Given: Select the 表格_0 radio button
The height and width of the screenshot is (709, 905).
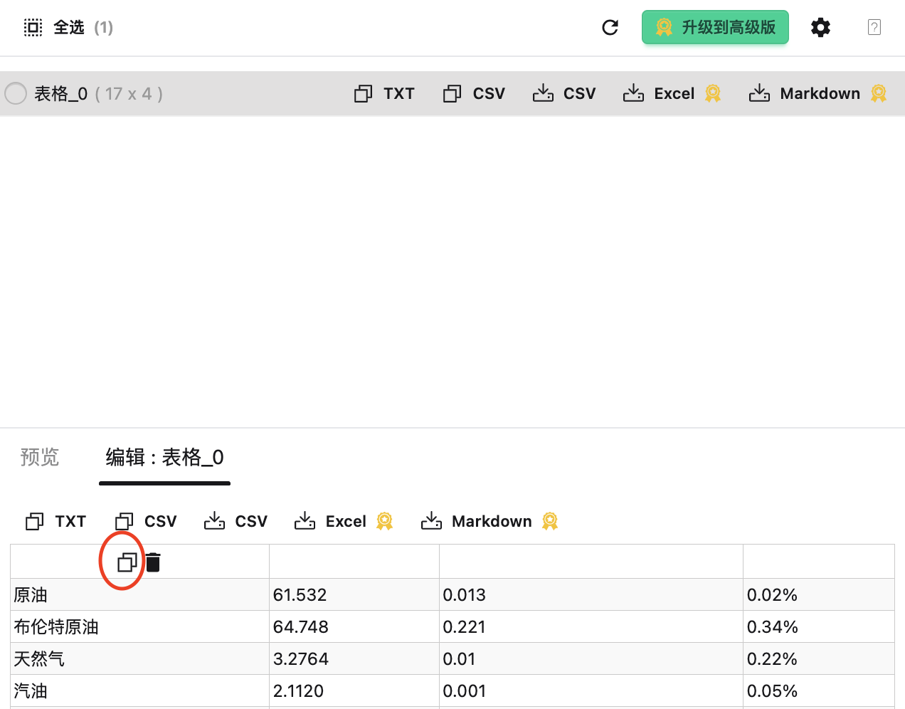Looking at the screenshot, I should coord(16,93).
